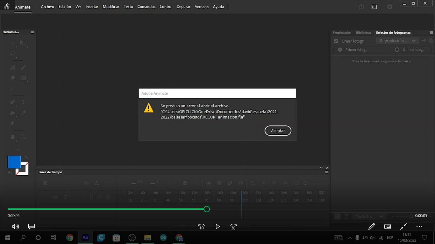Screen dimensions: 435x244
Task: Open the Archivo menu
Action: (47, 6)
